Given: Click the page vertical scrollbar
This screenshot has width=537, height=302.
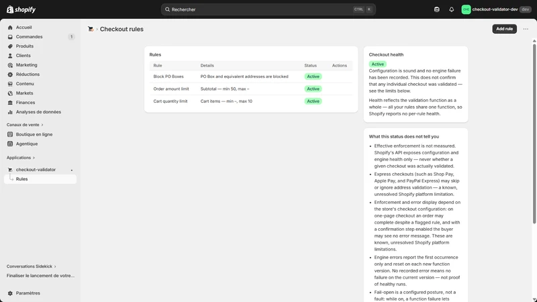Looking at the screenshot, I should (534, 134).
